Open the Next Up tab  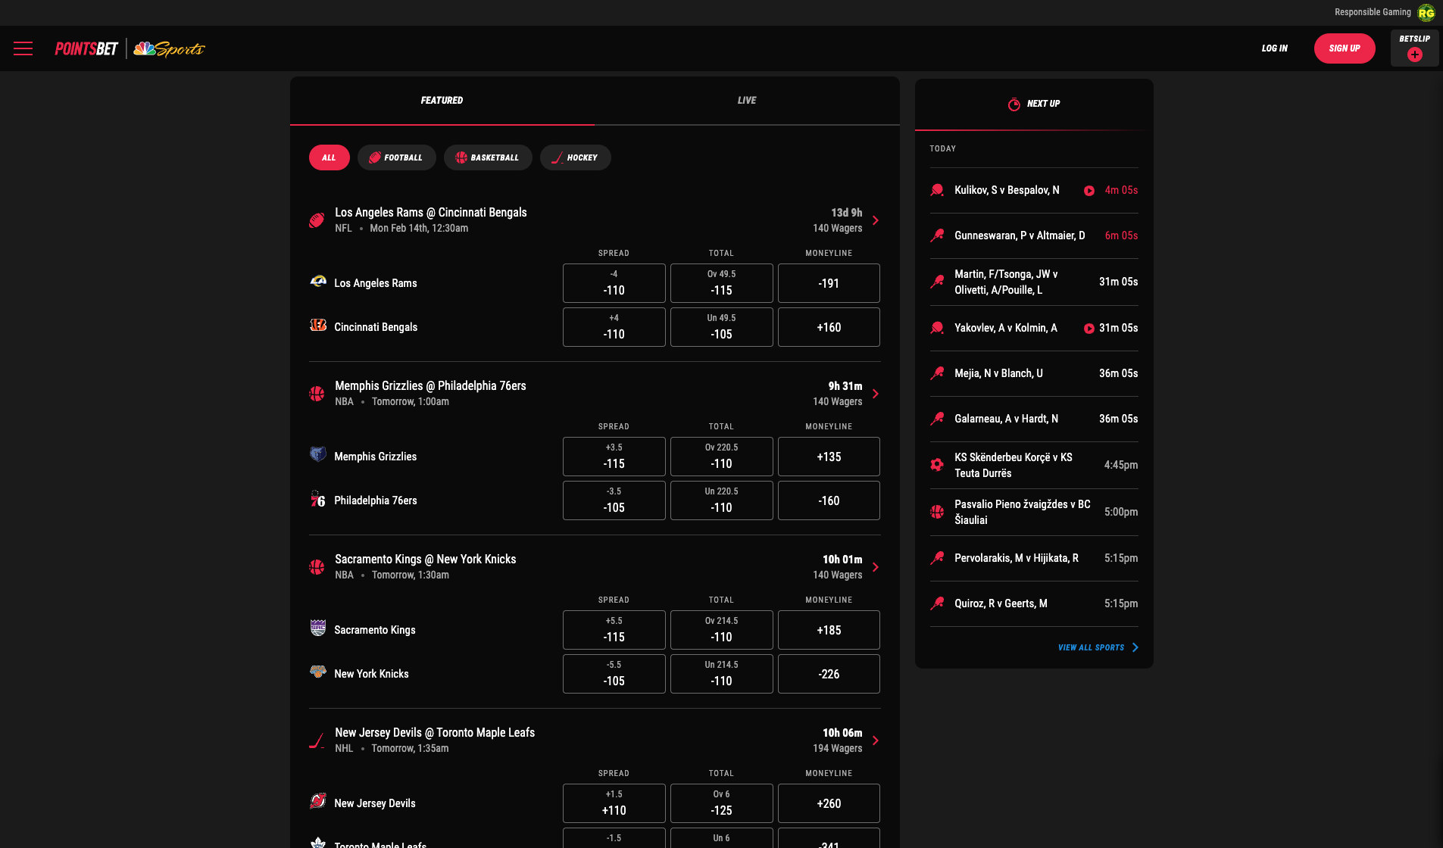pyautogui.click(x=1034, y=104)
